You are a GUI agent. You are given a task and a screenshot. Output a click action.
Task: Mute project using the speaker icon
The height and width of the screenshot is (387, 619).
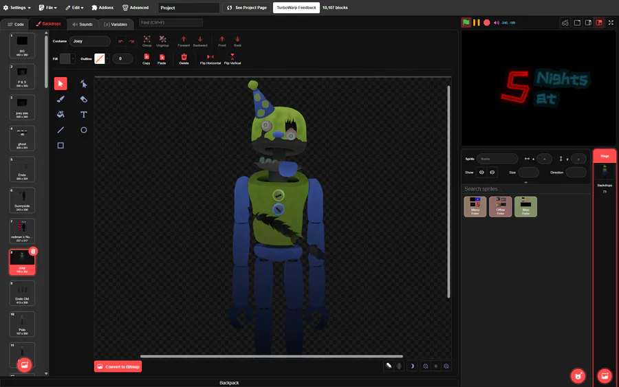tap(496, 23)
